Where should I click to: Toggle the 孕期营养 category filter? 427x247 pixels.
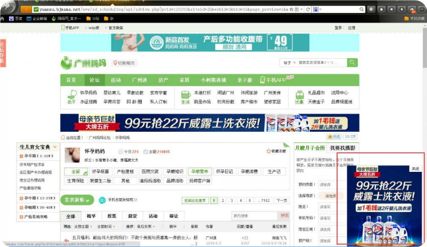point(199,171)
